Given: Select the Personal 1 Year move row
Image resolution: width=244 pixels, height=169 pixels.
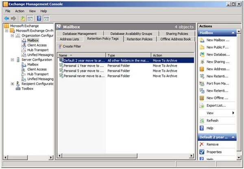Looking at the screenshot, I should (126, 66).
